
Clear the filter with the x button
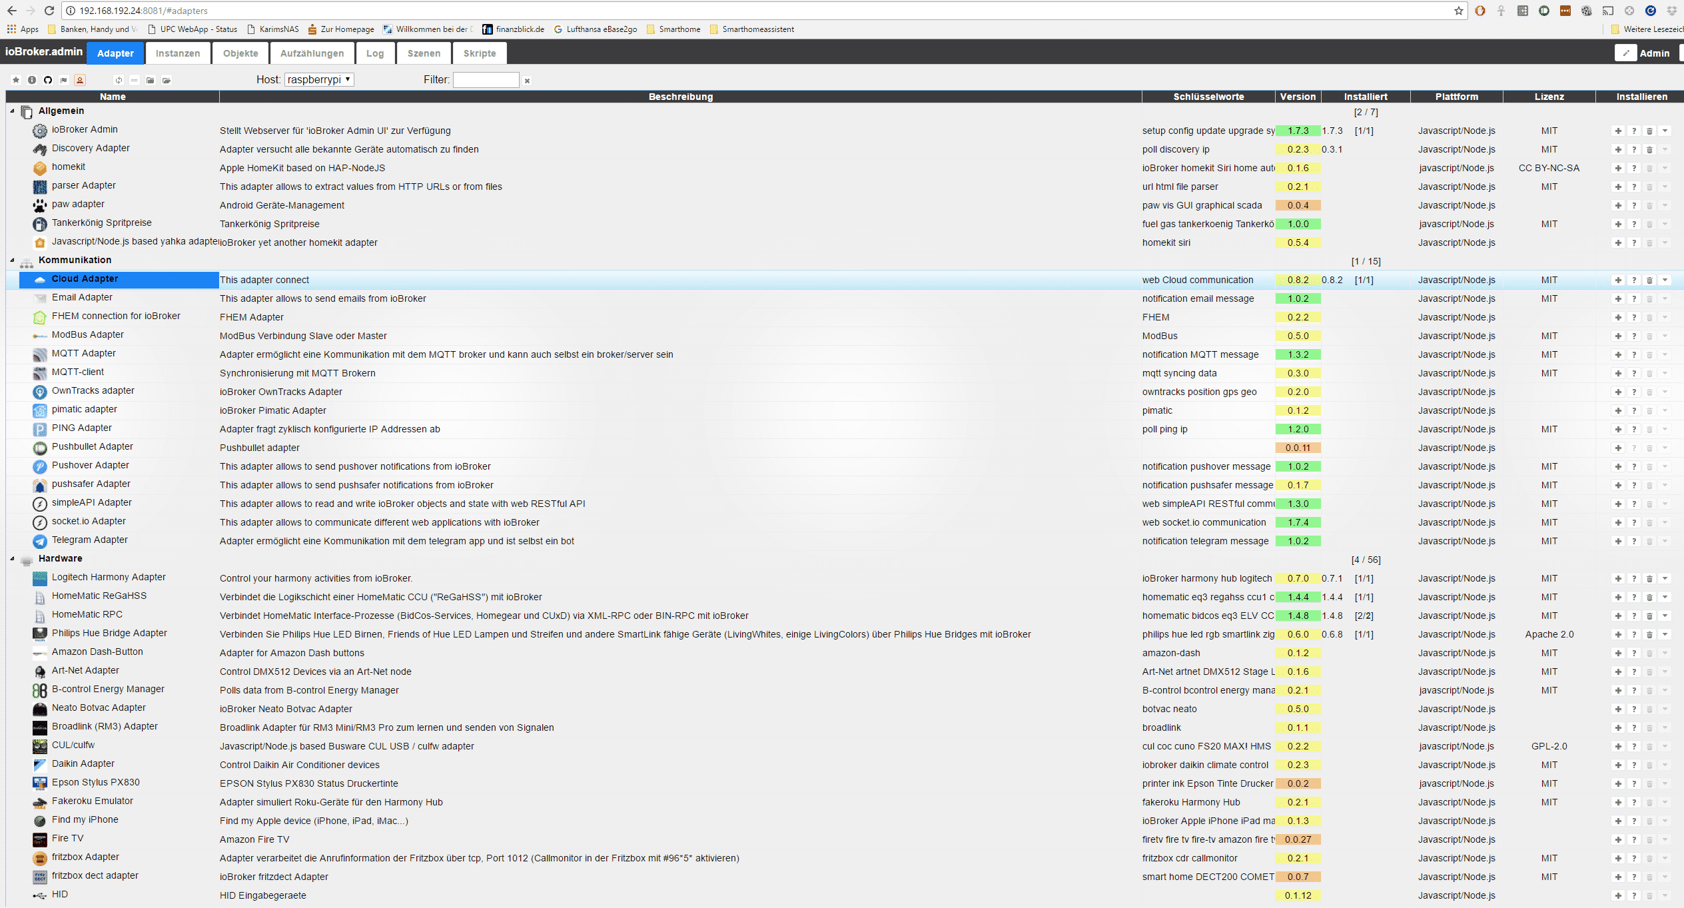(x=527, y=81)
